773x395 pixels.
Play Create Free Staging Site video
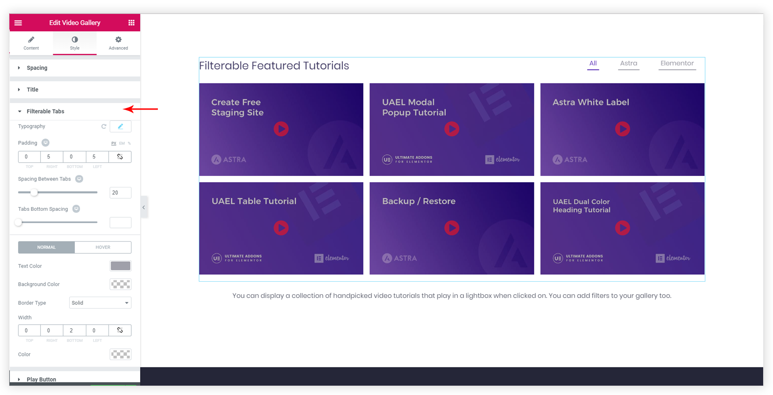pyautogui.click(x=281, y=129)
